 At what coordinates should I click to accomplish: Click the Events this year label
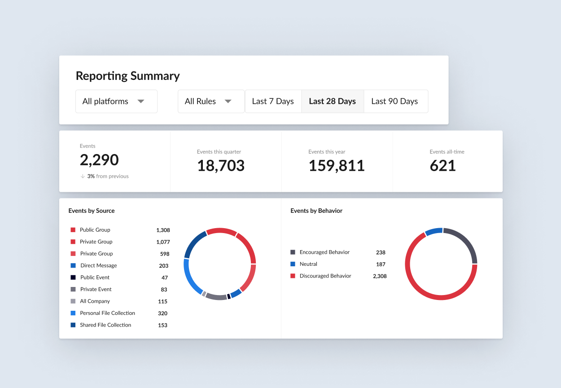point(327,152)
